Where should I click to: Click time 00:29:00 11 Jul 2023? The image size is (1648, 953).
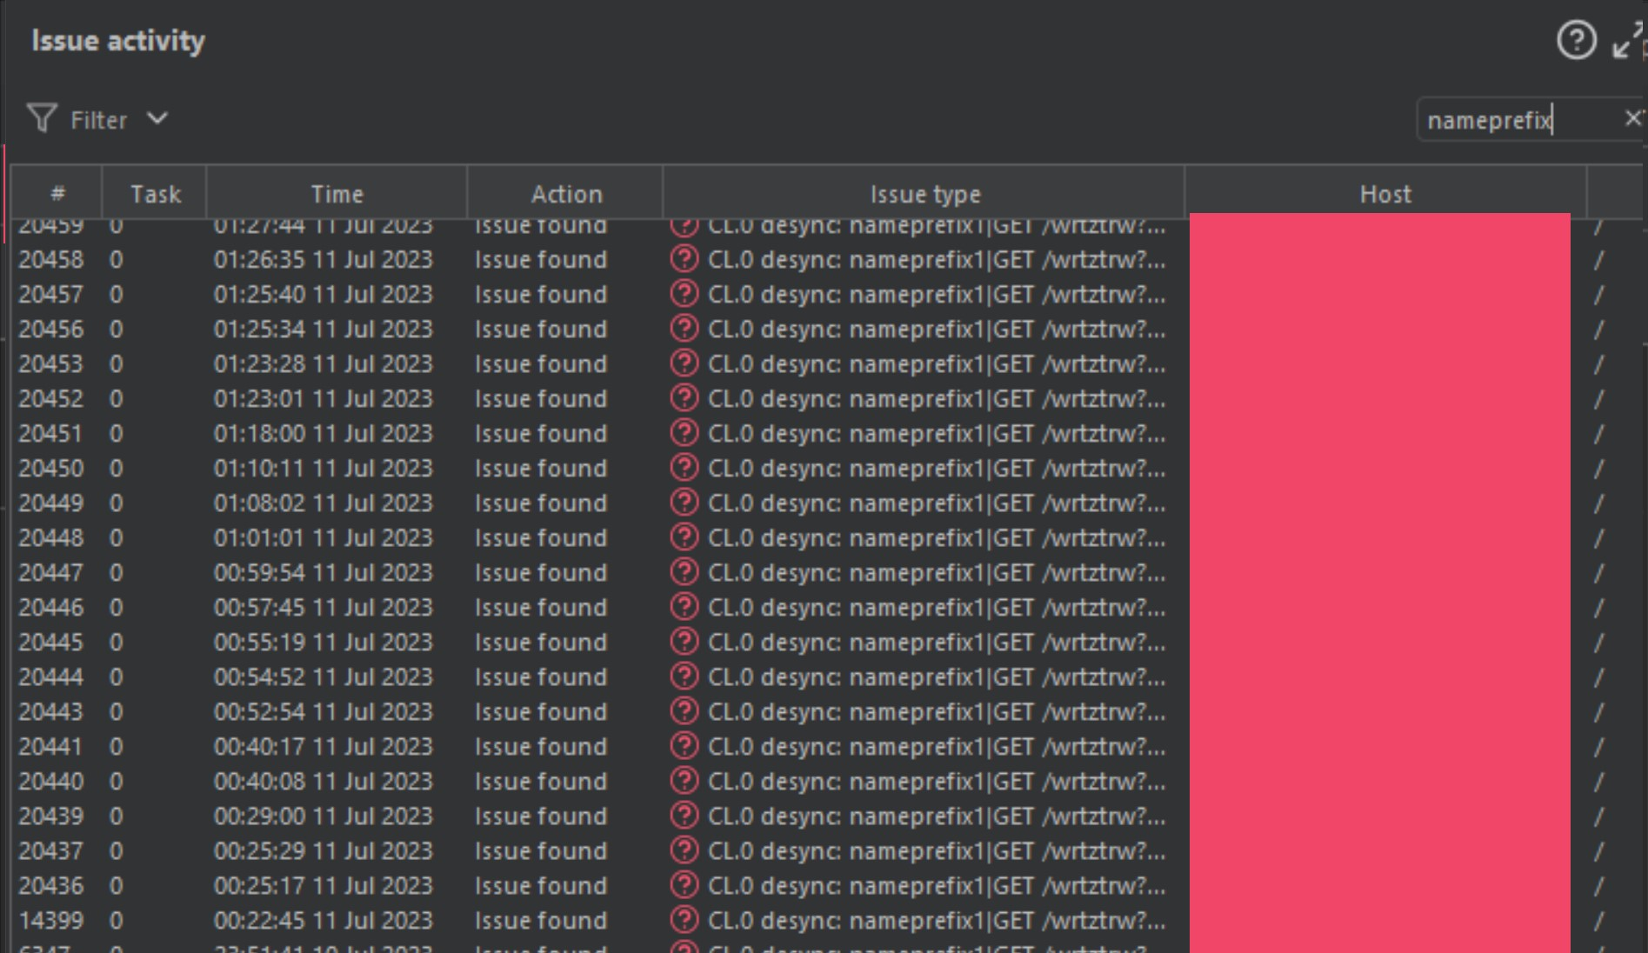coord(324,816)
